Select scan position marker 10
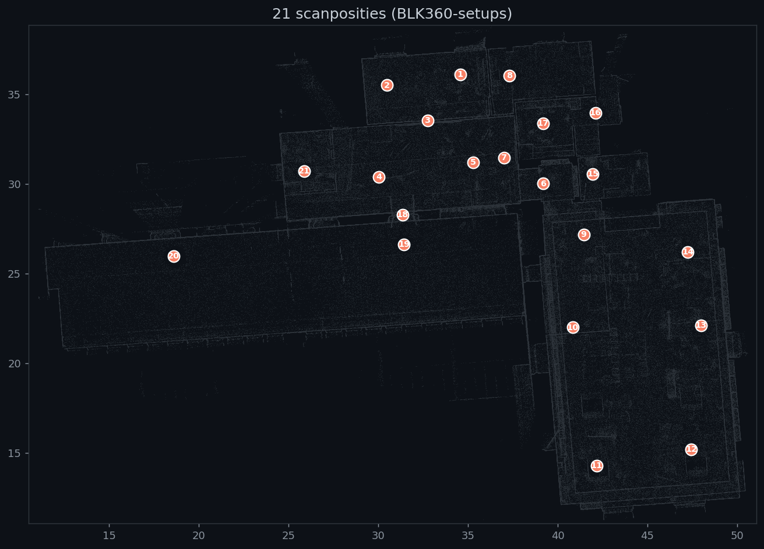 coord(573,327)
